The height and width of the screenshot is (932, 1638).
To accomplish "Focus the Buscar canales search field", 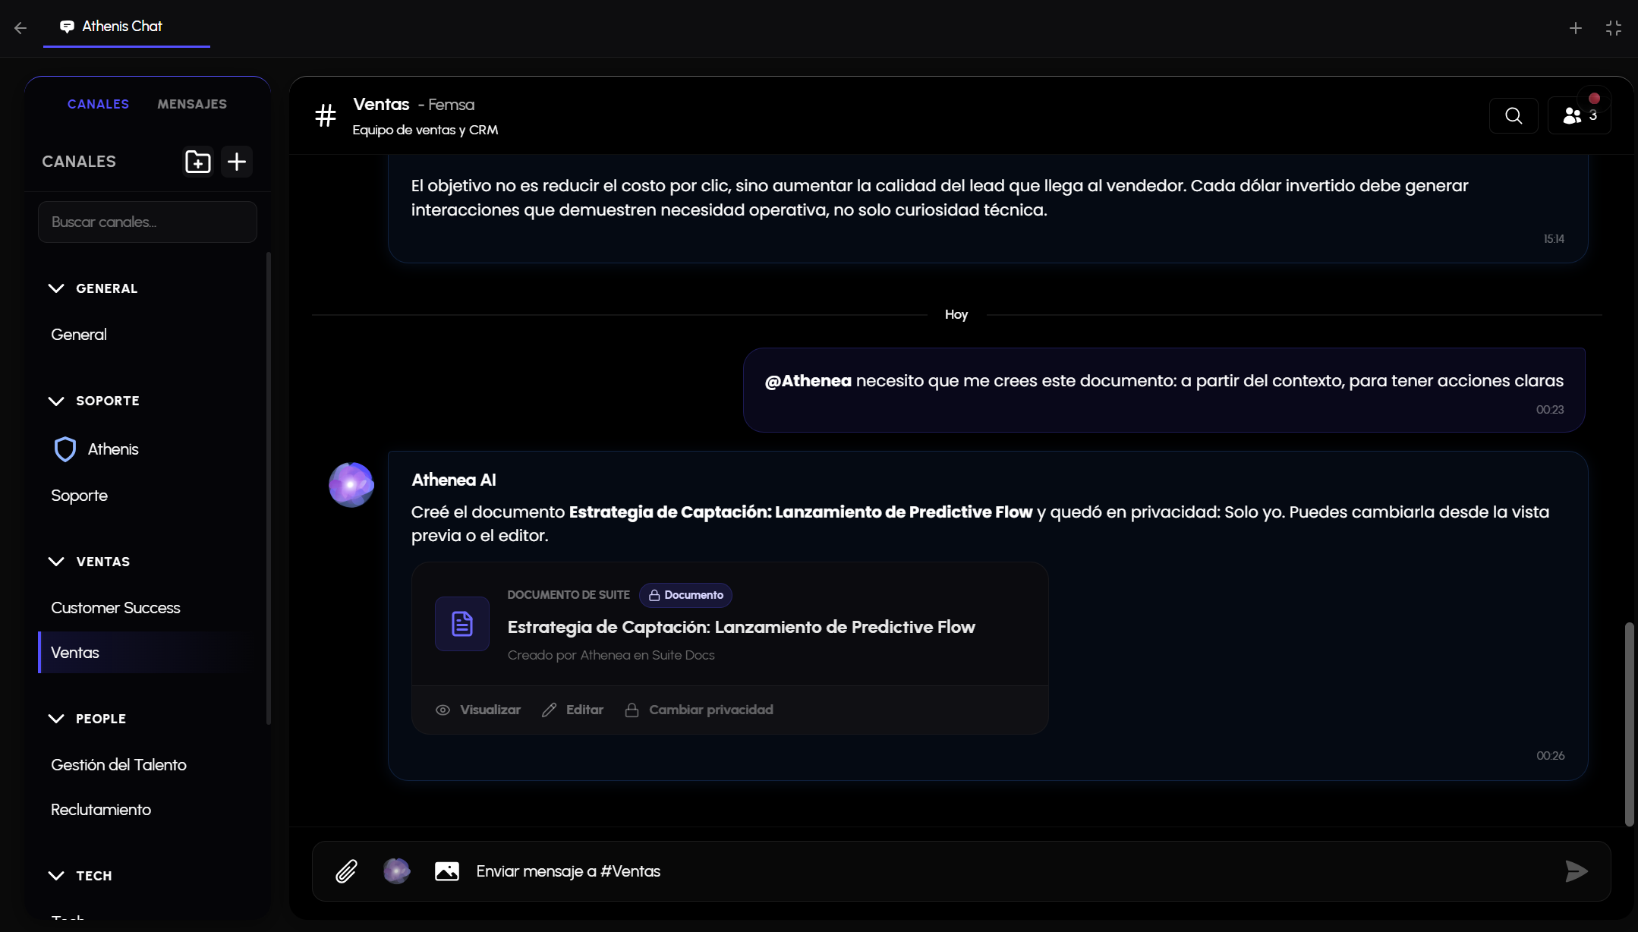I will click(147, 222).
